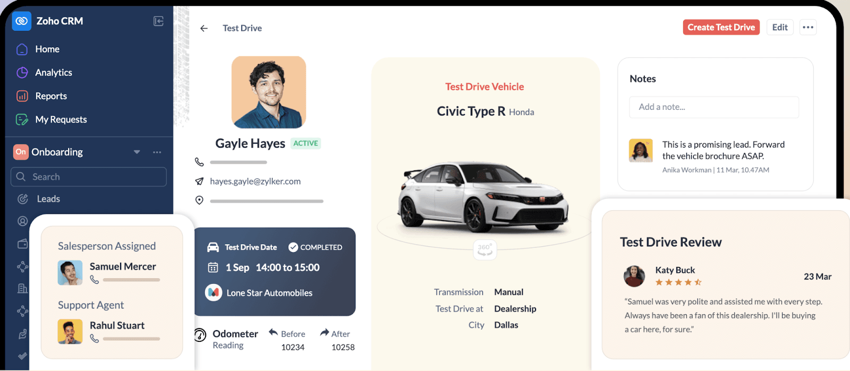Click the Edit button
This screenshot has height=371, width=850.
(x=780, y=28)
